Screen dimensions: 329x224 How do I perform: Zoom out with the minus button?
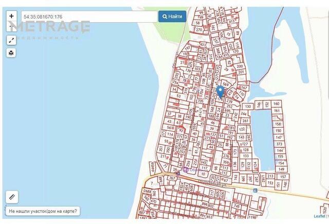(x=11, y=26)
